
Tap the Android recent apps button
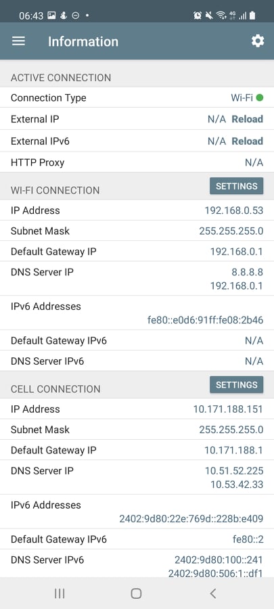pos(60,593)
